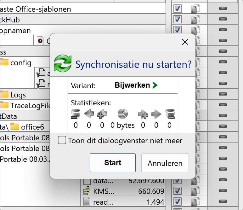Click the read... text file icon
The height and width of the screenshot is (210, 243).
[87, 201]
